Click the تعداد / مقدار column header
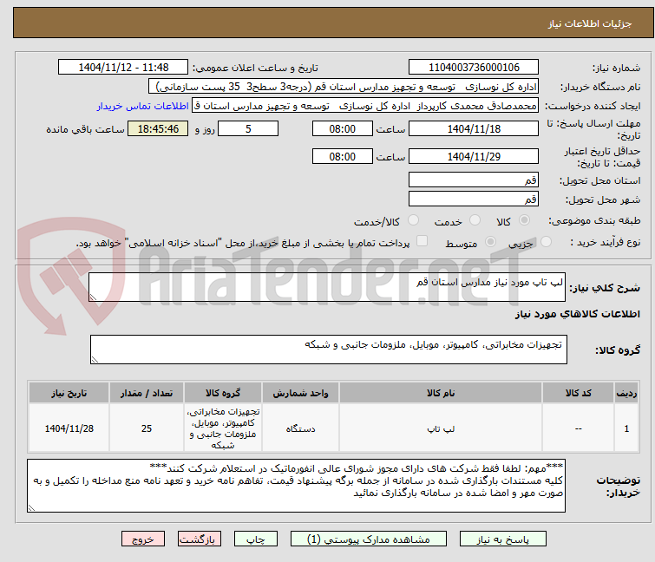The height and width of the screenshot is (562, 655). pos(147,393)
